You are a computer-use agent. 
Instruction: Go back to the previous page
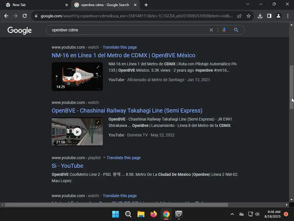coord(6,16)
